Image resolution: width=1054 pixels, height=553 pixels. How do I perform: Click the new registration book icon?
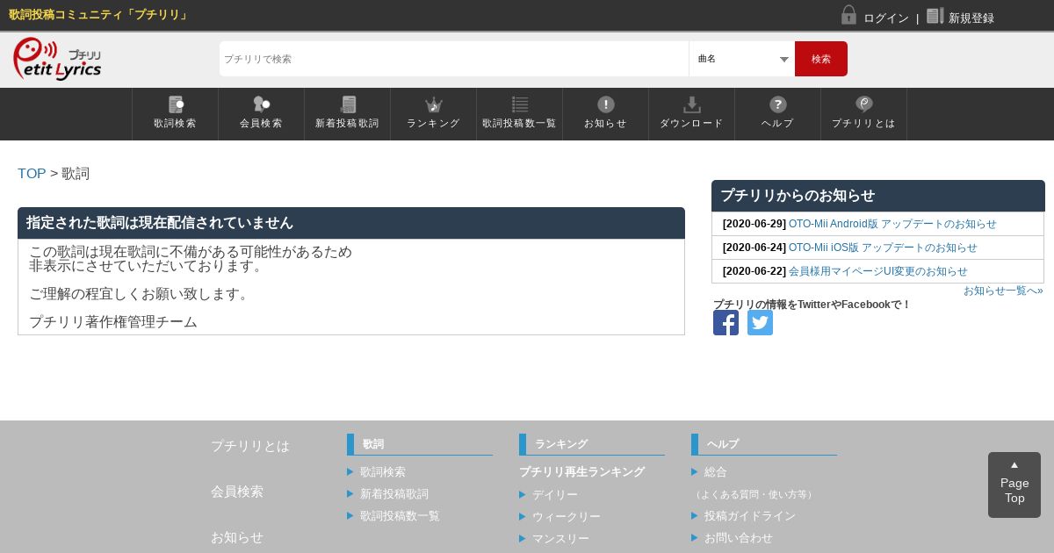click(x=935, y=16)
